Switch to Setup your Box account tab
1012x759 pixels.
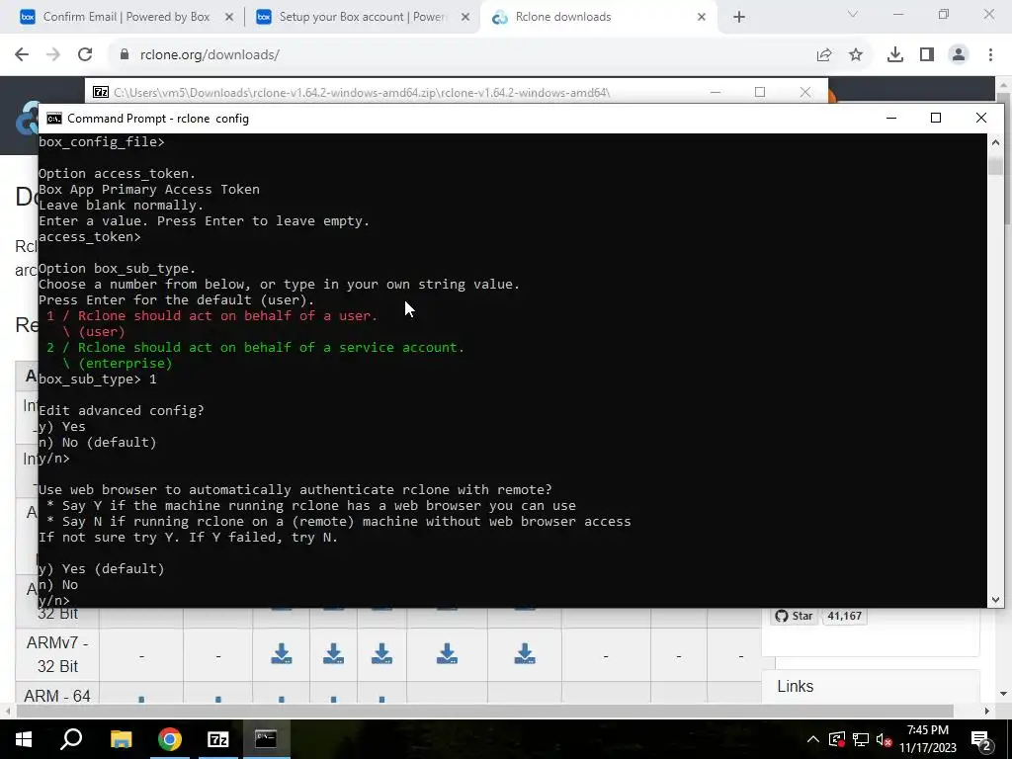(362, 17)
